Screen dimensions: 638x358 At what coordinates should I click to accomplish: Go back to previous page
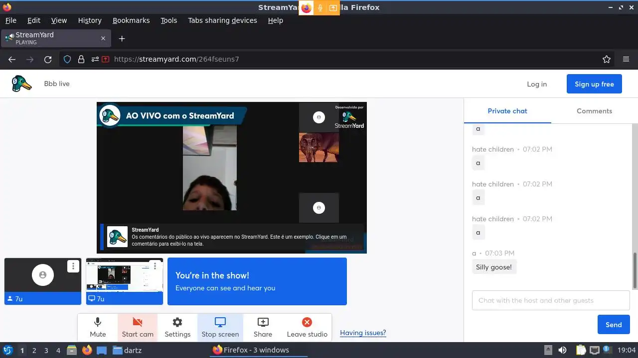point(12,59)
